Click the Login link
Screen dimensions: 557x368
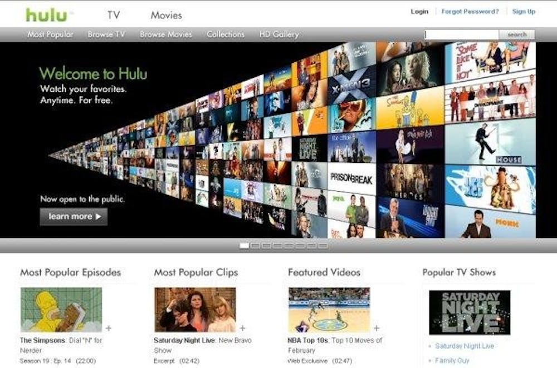click(x=419, y=11)
